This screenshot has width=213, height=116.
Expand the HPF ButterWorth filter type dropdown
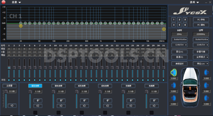pos(179,39)
